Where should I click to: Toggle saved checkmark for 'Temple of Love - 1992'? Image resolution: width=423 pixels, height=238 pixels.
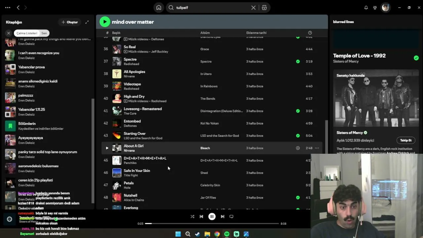416,58
